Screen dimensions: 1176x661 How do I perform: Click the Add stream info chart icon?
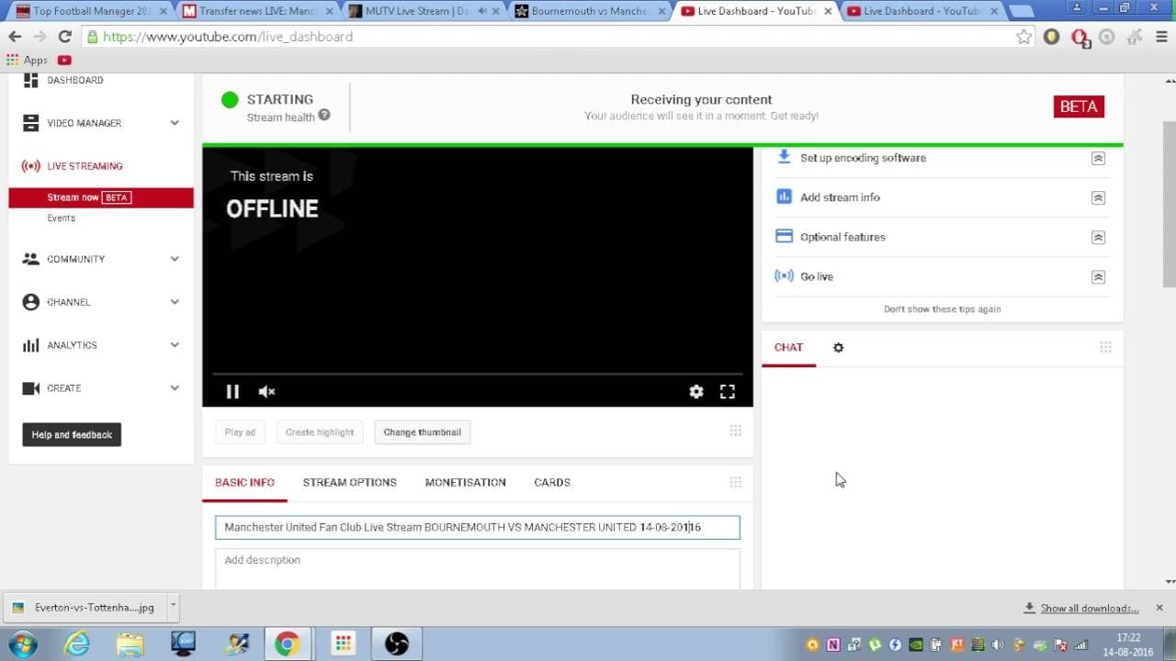click(x=784, y=196)
